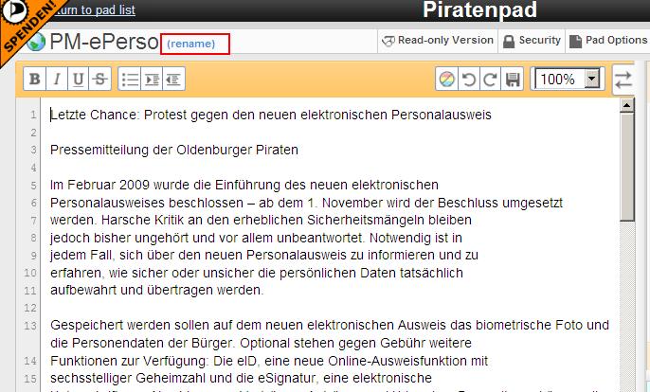The image size is (650, 392).
Task: Click the swap arrows icon in toolbar
Action: pyautogui.click(x=623, y=79)
